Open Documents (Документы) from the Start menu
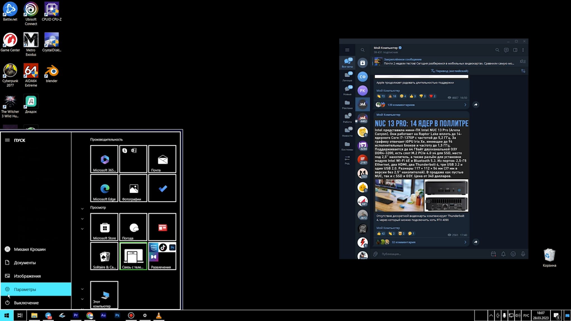571x321 pixels. point(36,262)
